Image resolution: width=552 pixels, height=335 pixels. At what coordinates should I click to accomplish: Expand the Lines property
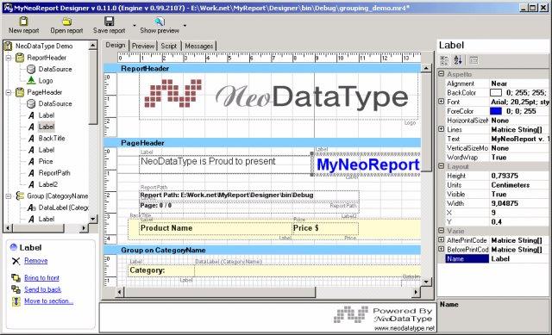click(441, 129)
